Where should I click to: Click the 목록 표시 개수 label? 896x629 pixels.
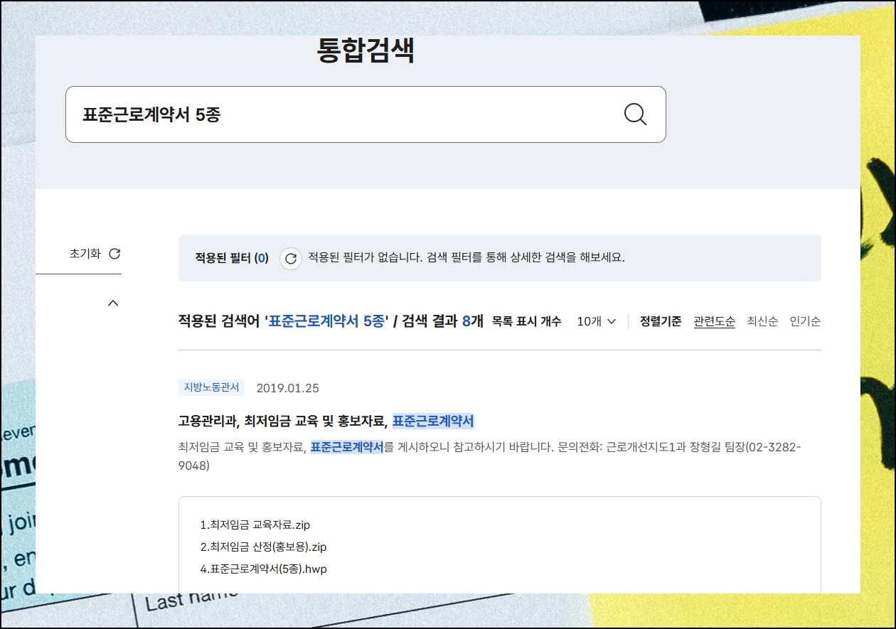[526, 321]
